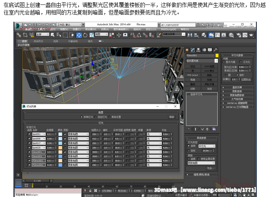Image resolution: width=271 pixels, height=197 pixels.
Task: Enable the 显示光锥 checkbox
Action: tap(223, 62)
